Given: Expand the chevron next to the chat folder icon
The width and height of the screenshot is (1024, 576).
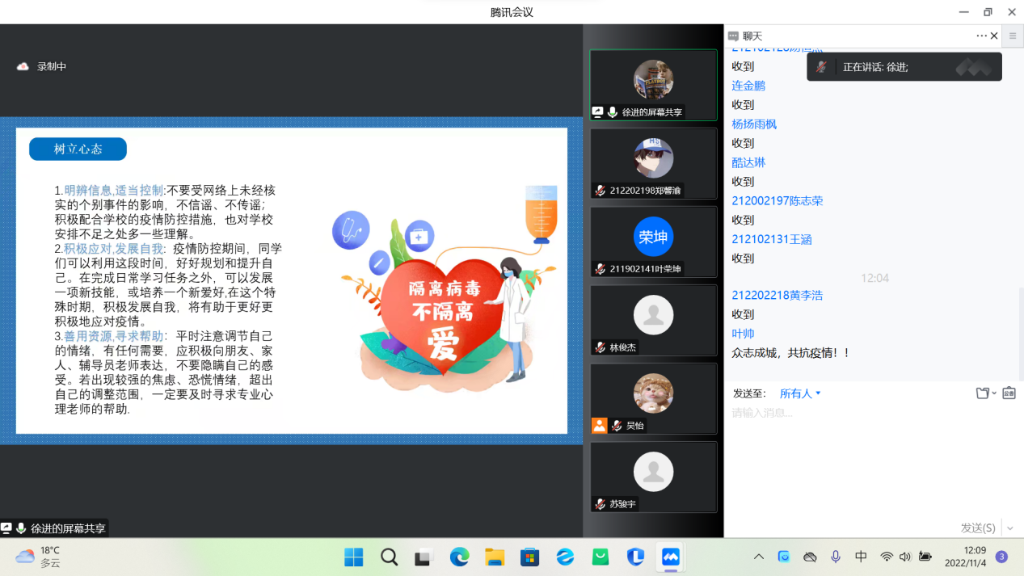Looking at the screenshot, I should pyautogui.click(x=992, y=393).
